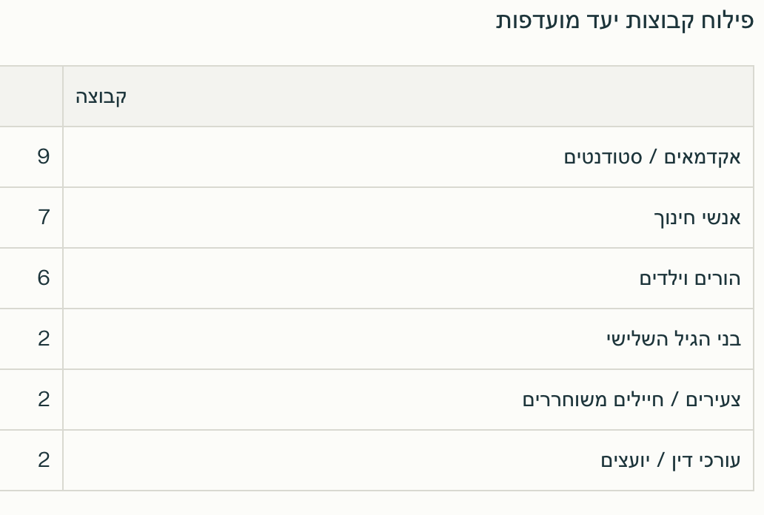Select the אקדמאים / סטודנטים row
Screen dimensions: 764x515
[x=377, y=157]
